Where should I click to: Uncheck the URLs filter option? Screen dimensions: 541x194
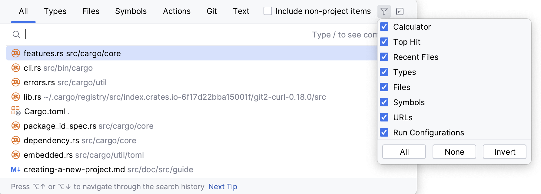[384, 117]
